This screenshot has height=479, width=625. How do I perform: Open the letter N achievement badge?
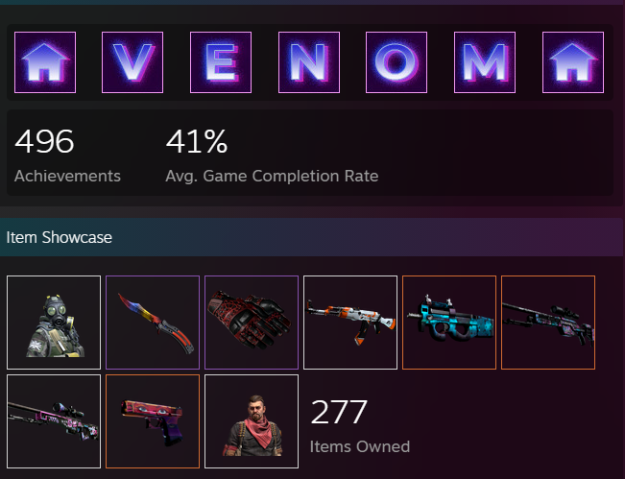click(309, 62)
